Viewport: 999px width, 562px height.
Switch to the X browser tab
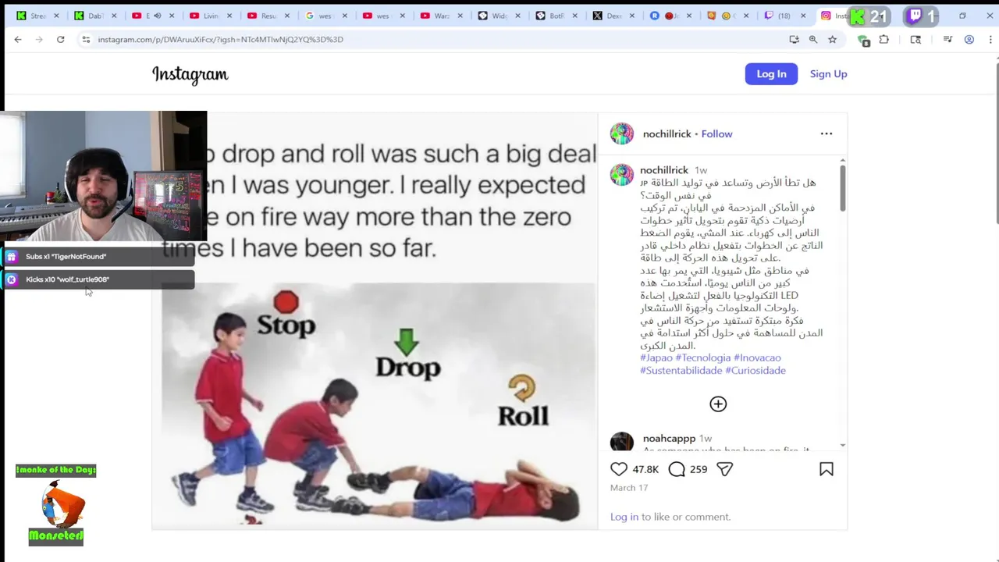coord(606,16)
